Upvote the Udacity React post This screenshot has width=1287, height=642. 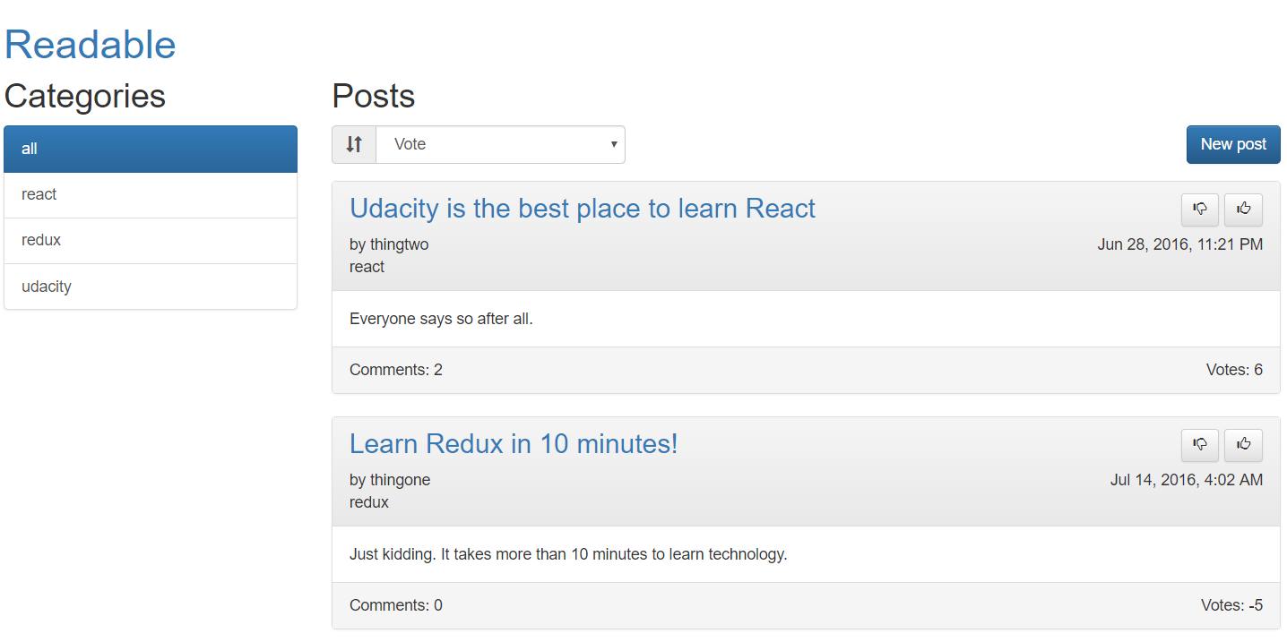1243,209
